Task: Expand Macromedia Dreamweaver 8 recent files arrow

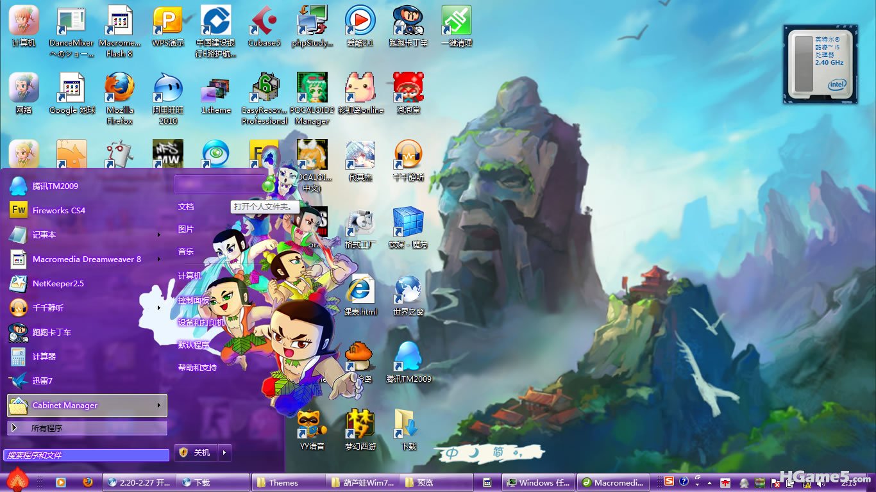Action: pyautogui.click(x=158, y=259)
